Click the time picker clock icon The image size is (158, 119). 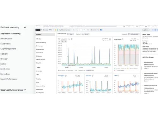coord(155,30)
